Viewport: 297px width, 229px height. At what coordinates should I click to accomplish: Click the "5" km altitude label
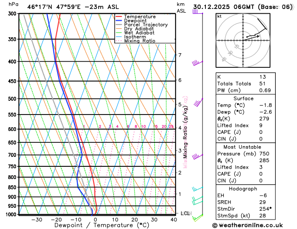point(180,105)
